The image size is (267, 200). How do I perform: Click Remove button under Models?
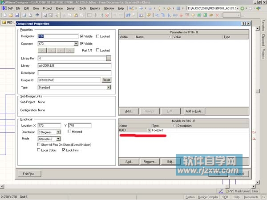tap(150, 162)
